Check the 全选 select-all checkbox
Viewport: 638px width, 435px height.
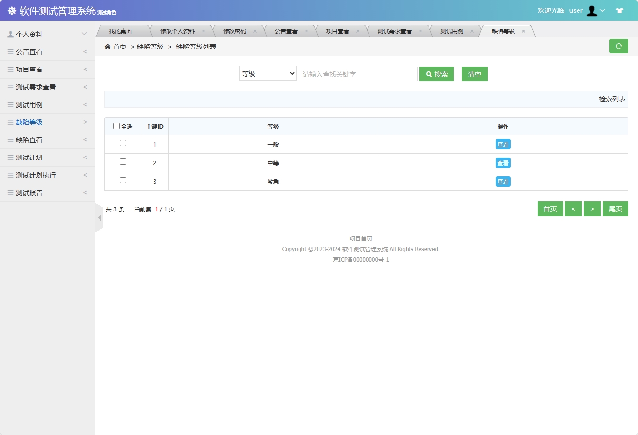[116, 125]
